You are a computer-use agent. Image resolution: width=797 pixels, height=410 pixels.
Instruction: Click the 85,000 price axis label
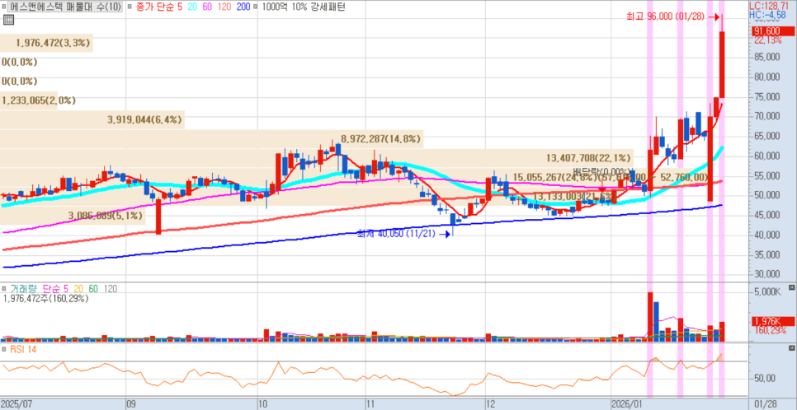click(766, 57)
